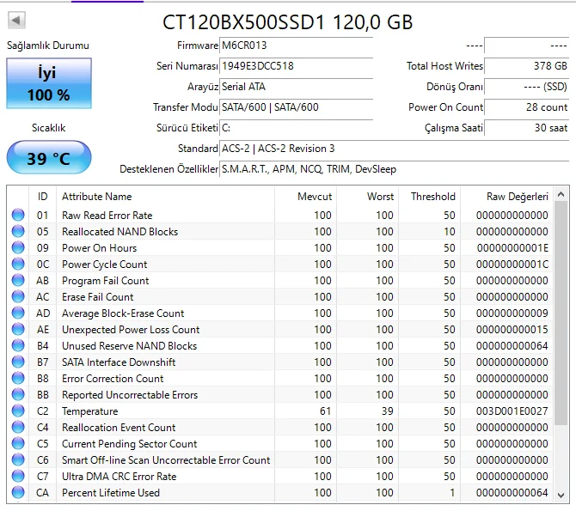The image size is (576, 511).
Task: Select the Ultra DMA CRC Error Rate name
Action: [119, 476]
